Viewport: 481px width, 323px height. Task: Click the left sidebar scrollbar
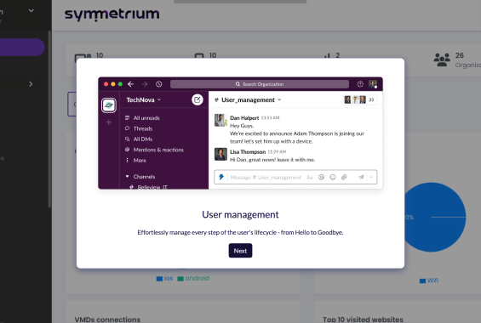coord(49,119)
